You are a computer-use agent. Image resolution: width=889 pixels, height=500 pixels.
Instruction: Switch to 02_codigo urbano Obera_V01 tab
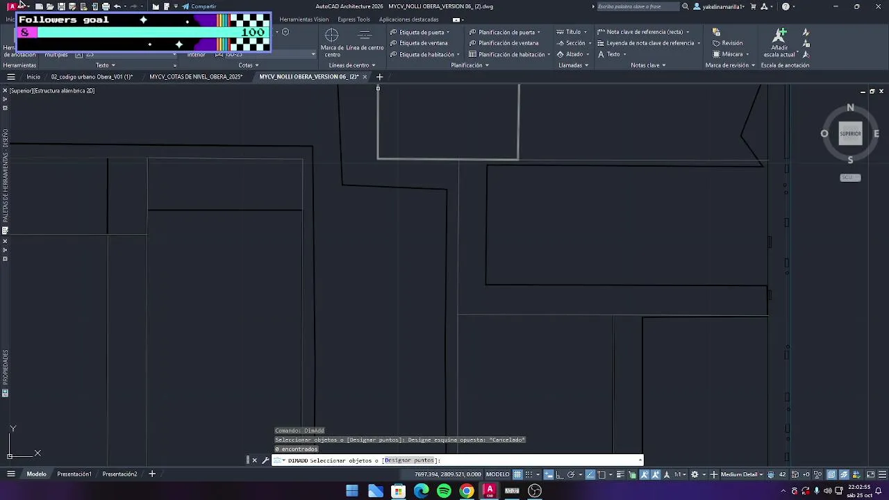(x=92, y=77)
